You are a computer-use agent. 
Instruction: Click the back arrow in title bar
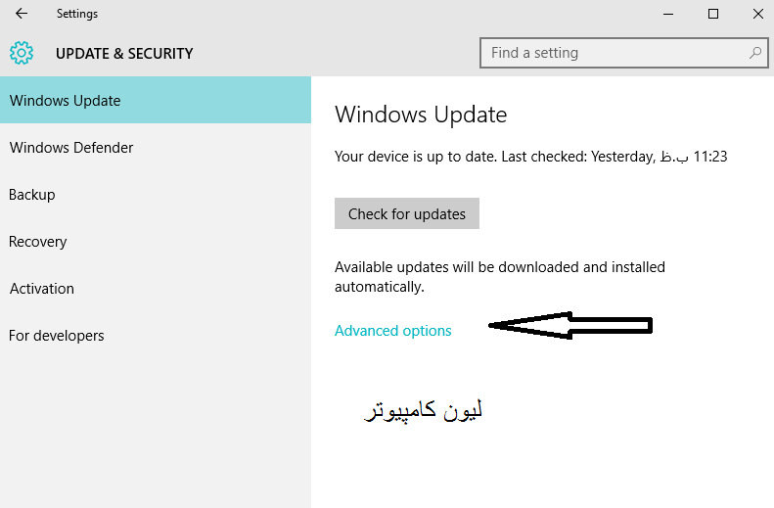(22, 14)
